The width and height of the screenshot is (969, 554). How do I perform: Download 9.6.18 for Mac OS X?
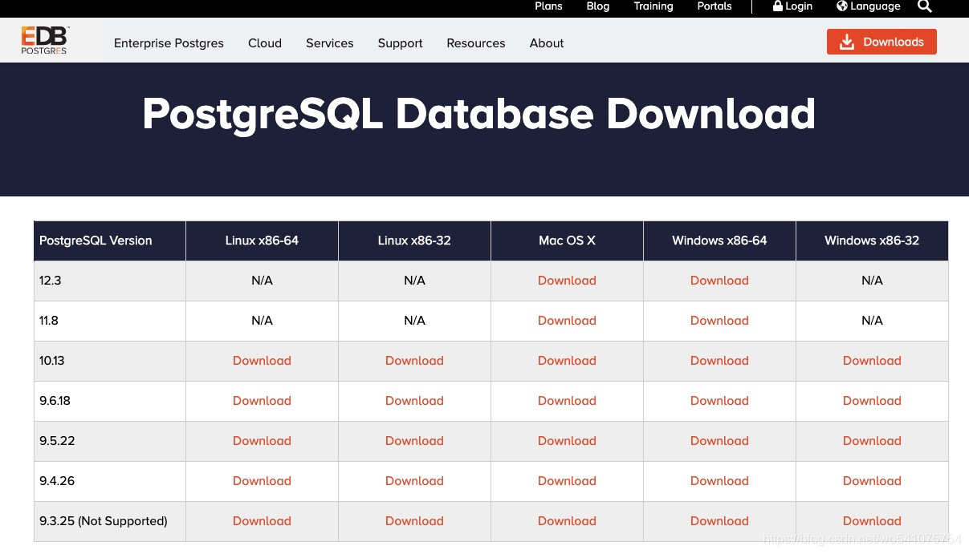click(x=567, y=401)
